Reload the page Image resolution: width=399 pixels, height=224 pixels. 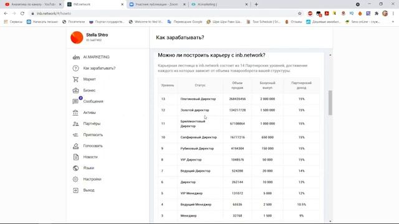coord(22,14)
